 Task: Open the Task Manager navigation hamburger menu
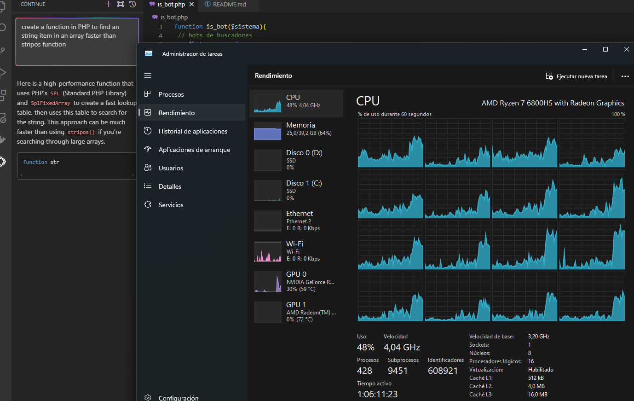pyautogui.click(x=148, y=76)
